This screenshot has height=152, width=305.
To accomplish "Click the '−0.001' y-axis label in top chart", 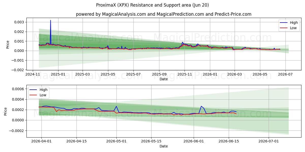I will tap(18, 60).
